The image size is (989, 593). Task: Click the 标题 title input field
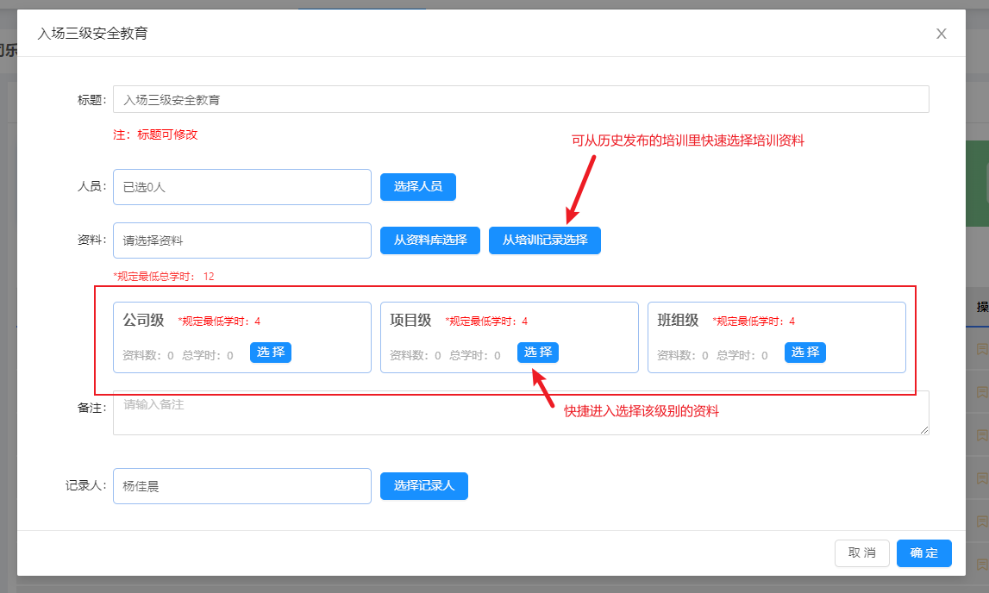click(x=520, y=100)
